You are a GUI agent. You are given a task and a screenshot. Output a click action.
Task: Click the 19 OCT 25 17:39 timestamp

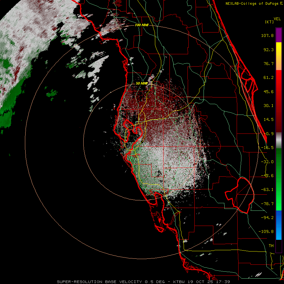pos(209,282)
